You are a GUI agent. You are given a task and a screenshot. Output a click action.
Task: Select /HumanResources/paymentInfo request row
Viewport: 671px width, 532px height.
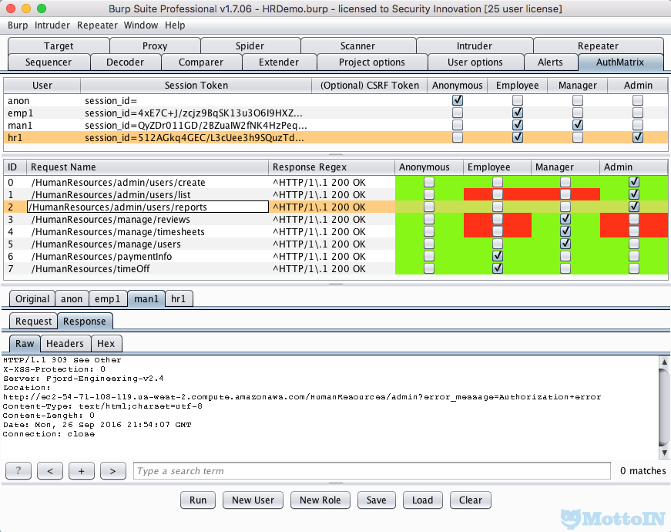point(336,256)
